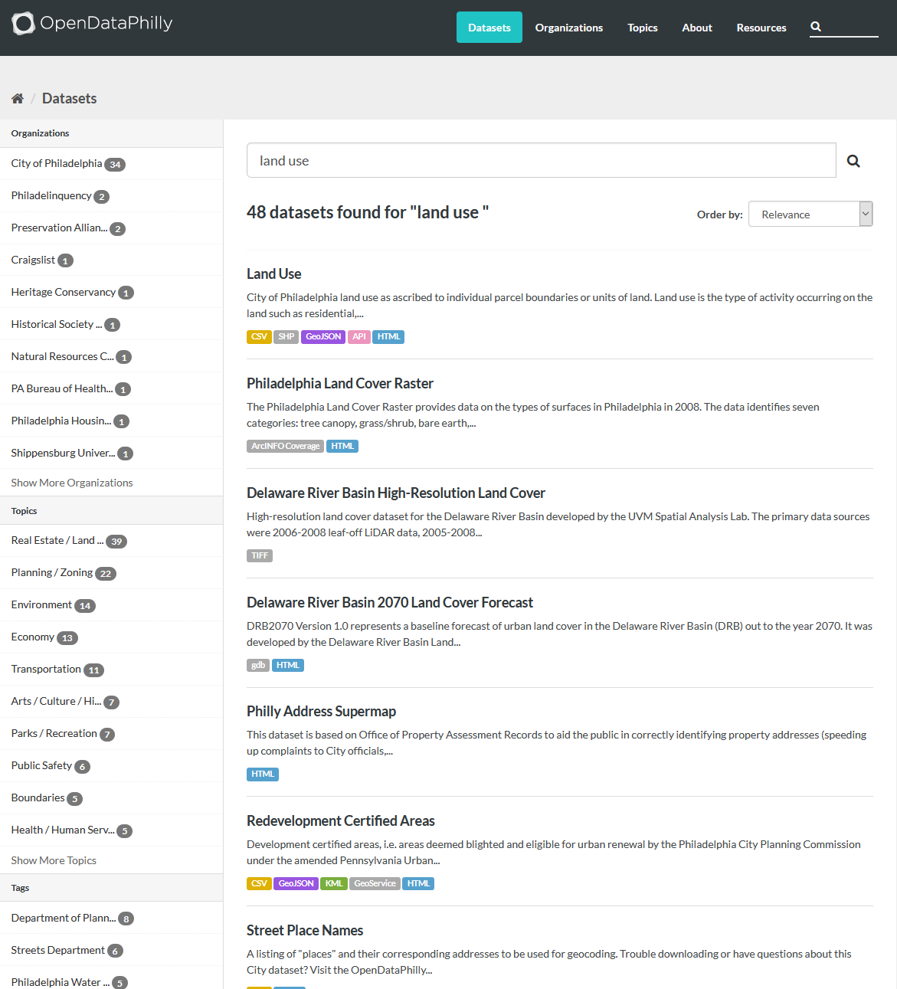Click the KML badge under Redevelopment Certified Areas
The width and height of the screenshot is (897, 989).
[x=334, y=884]
